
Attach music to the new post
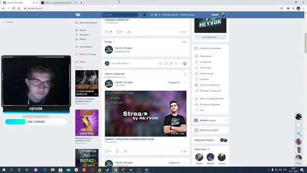171,63
